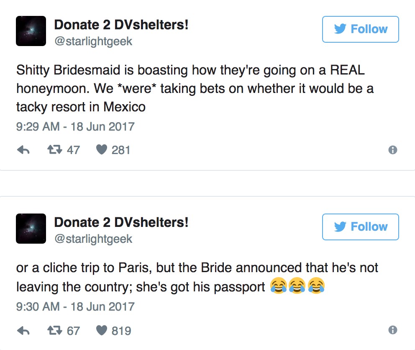Open the 9:30 AM - 18 Jun 2017 timestamp
415x350 pixels.
tap(75, 306)
